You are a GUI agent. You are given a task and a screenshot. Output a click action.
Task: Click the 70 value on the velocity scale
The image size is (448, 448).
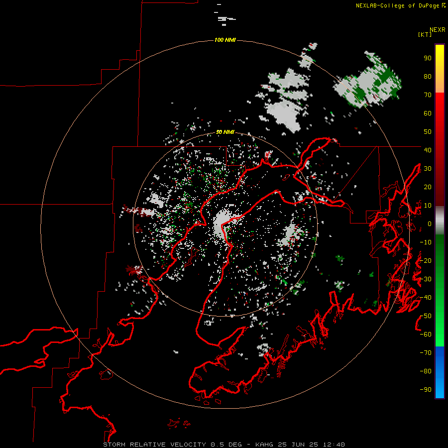(428, 95)
